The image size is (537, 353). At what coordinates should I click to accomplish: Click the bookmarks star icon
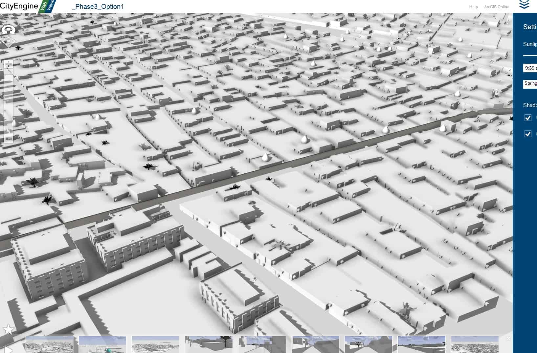8,329
